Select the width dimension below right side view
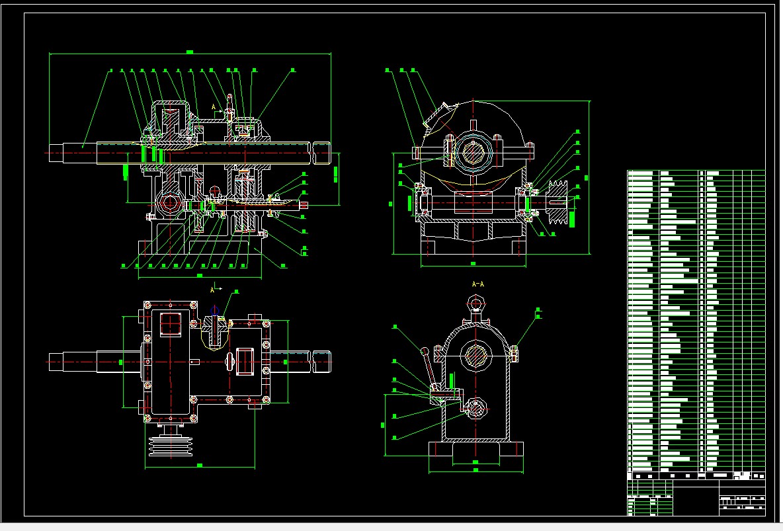 [473, 264]
